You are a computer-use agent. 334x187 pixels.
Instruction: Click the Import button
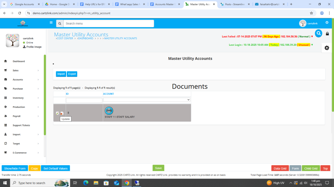pos(61,74)
